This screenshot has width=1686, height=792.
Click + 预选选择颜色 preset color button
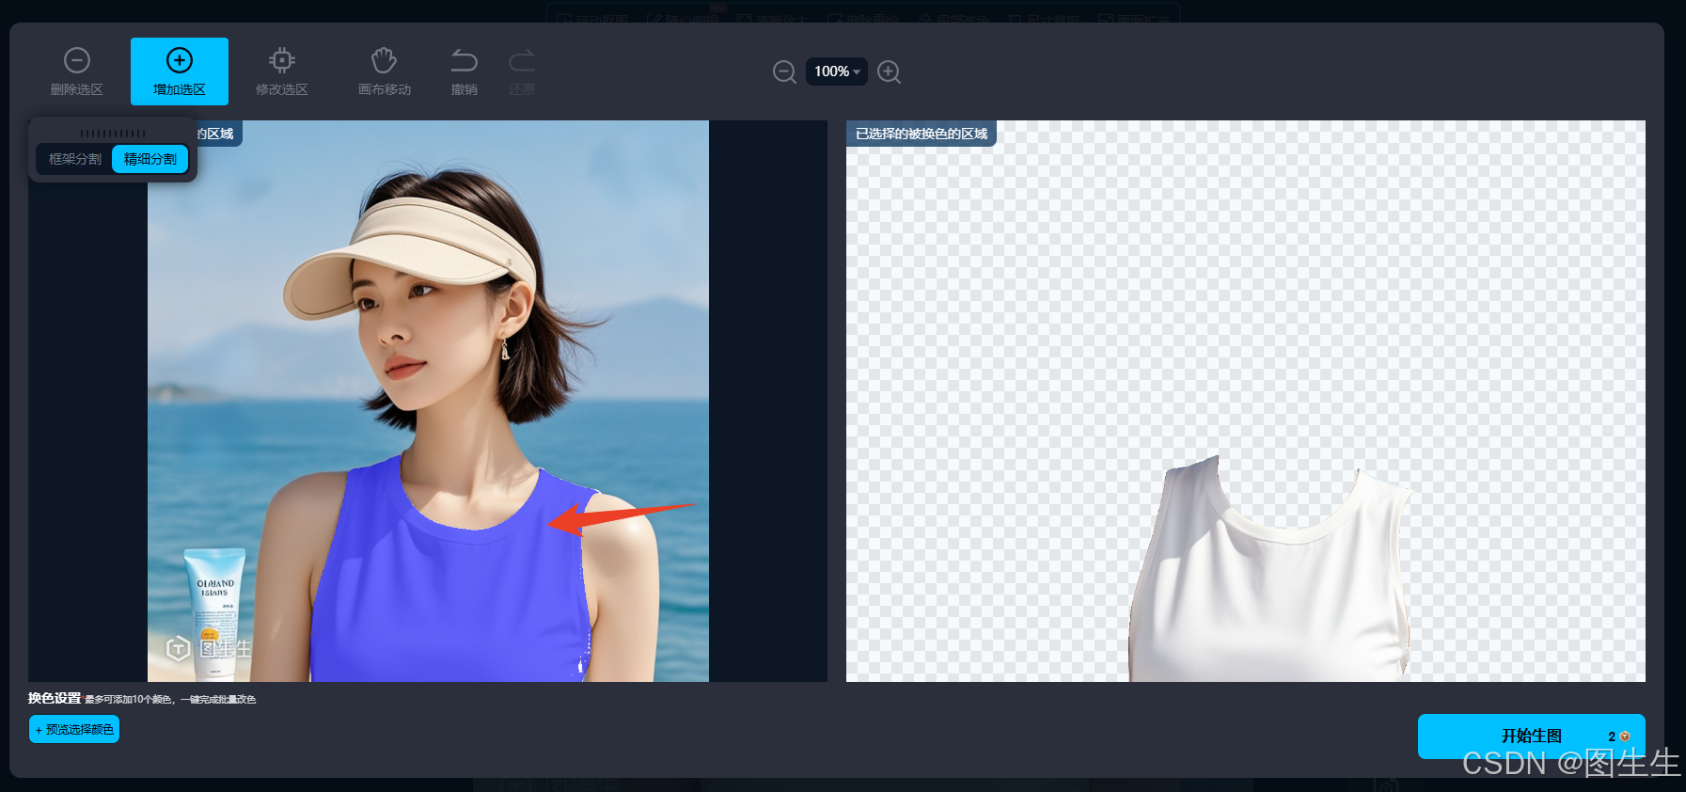coord(74,729)
